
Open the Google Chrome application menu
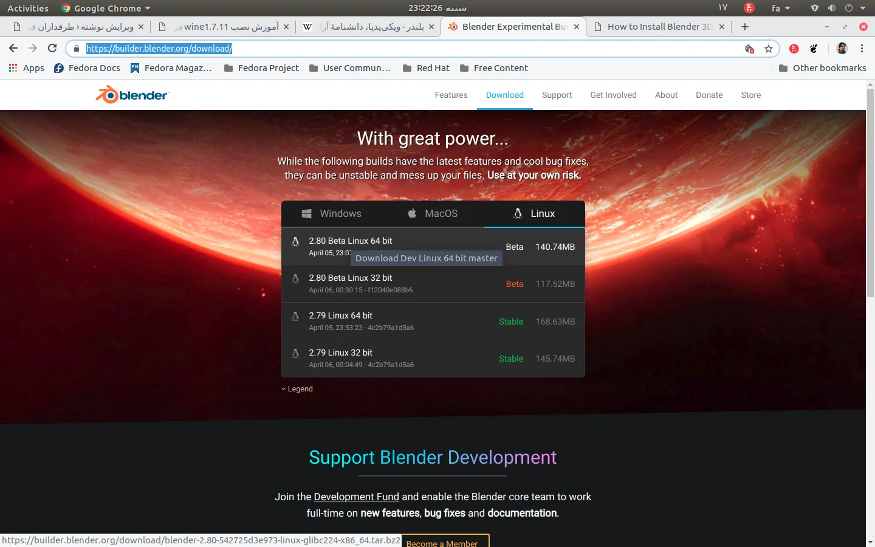coord(106,8)
